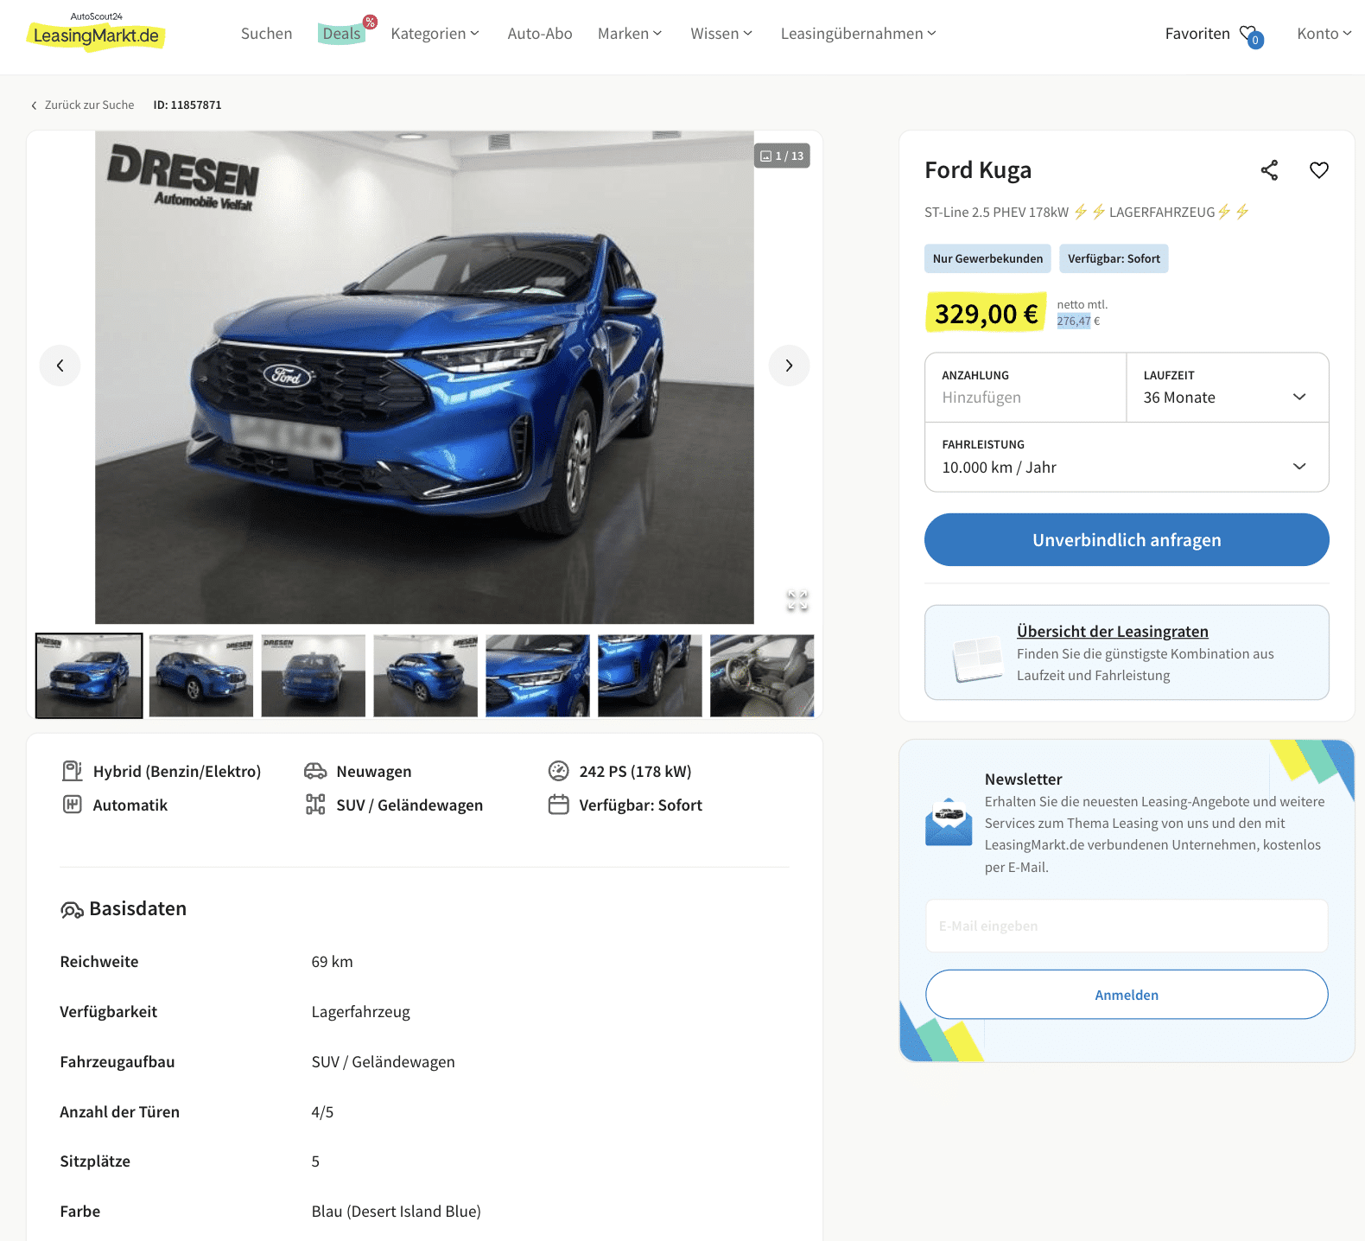Viewport: 1365px width, 1241px height.
Task: Go to previous car photo with left arrow
Action: tap(60, 366)
